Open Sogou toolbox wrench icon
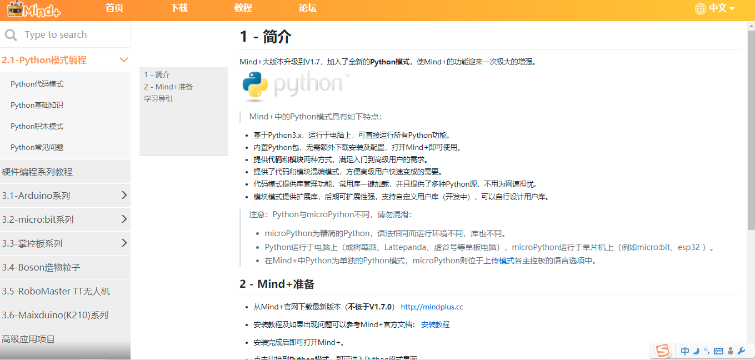 (x=741, y=351)
